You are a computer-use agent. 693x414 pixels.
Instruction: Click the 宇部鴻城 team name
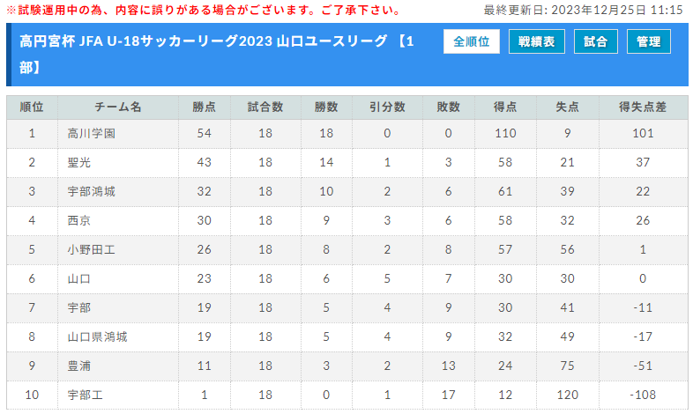tap(92, 192)
